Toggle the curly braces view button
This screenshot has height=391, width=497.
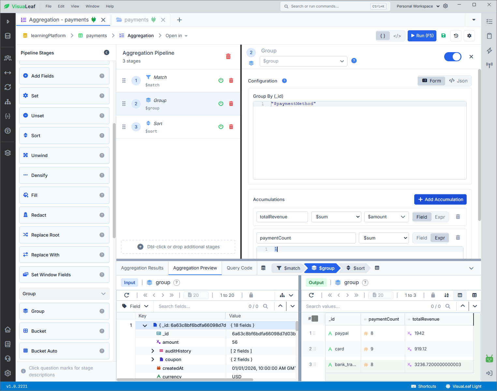[x=383, y=36]
